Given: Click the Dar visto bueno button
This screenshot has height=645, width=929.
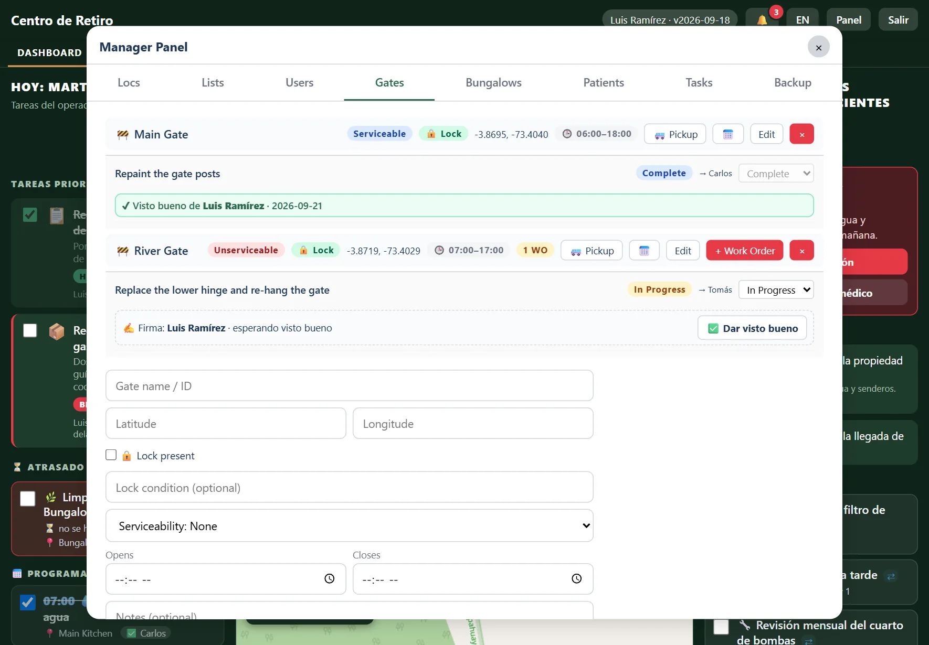Looking at the screenshot, I should (752, 328).
